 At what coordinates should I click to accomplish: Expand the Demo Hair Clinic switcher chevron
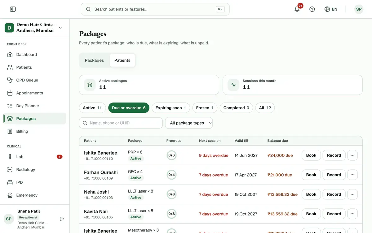60,28
